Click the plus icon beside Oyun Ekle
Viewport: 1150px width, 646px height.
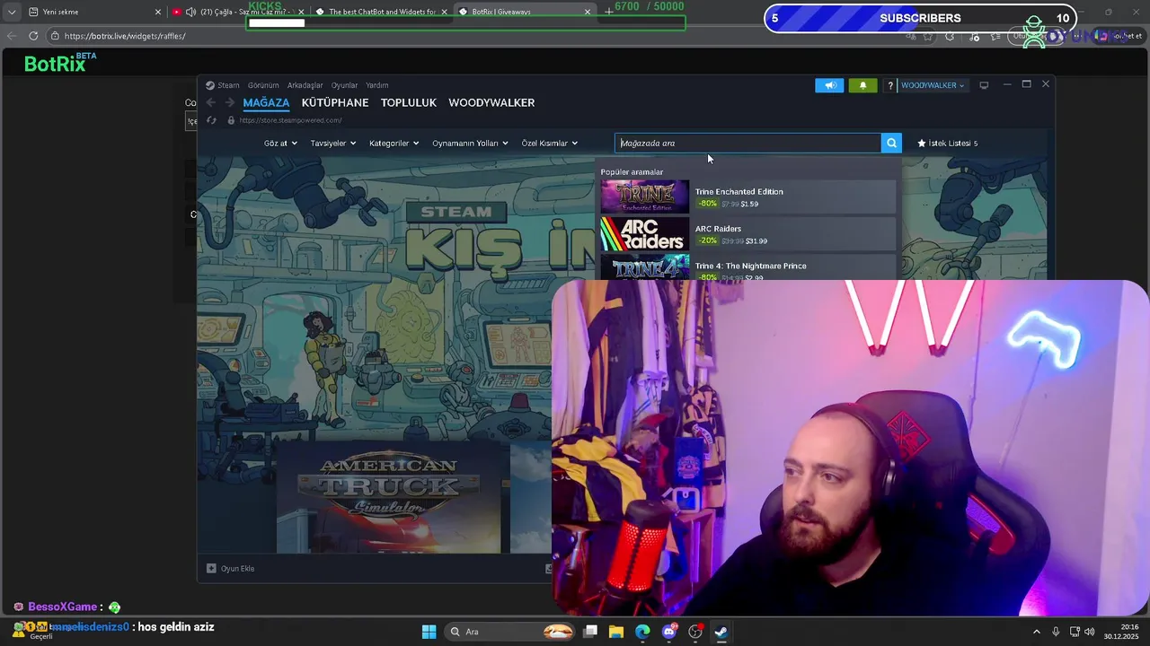[x=211, y=568]
